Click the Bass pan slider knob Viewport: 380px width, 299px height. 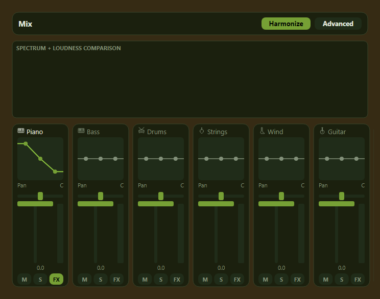pos(101,196)
